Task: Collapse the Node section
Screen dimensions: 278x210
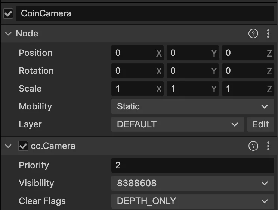Action: point(8,34)
